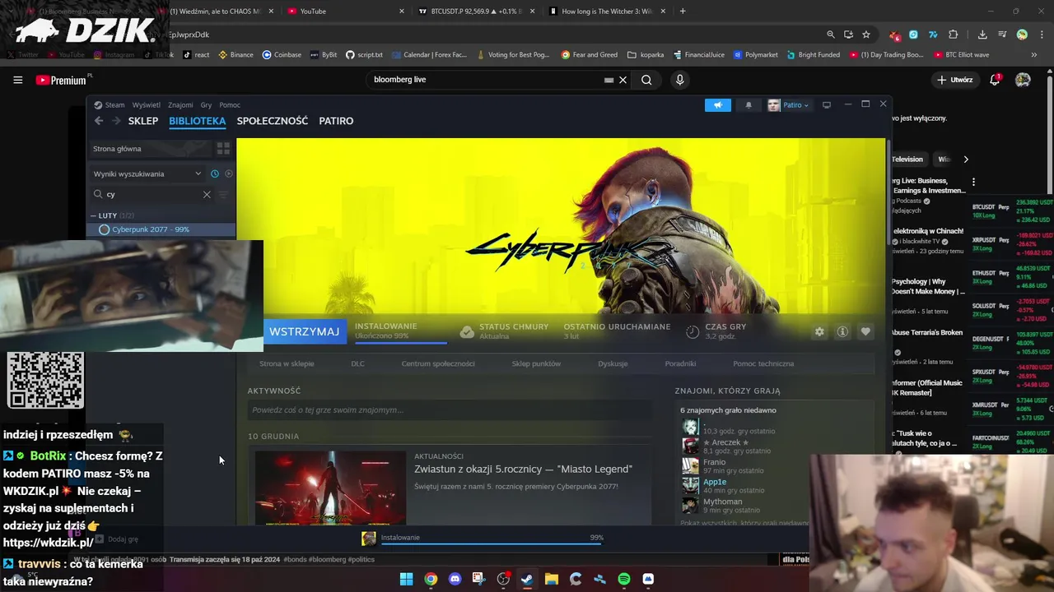Click Dodaj grę at the Steam bottom left
Viewport: 1054px width, 592px height.
tap(116, 539)
